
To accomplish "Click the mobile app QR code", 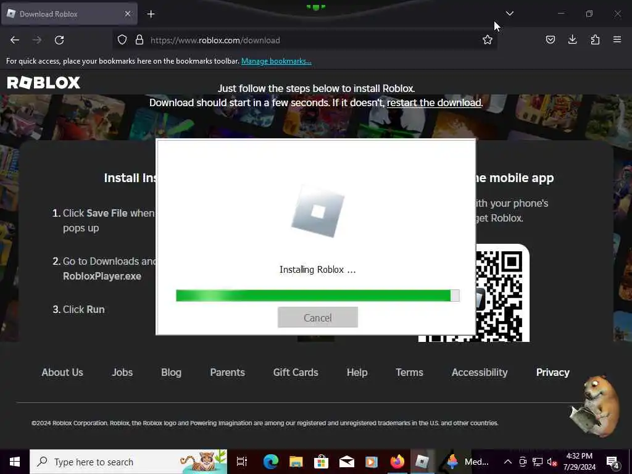I will tap(502, 293).
